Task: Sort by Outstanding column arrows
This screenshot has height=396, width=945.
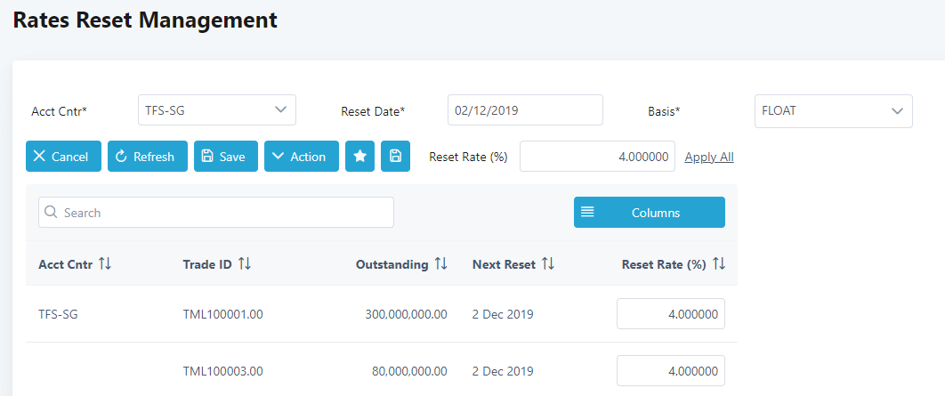Action: click(440, 264)
